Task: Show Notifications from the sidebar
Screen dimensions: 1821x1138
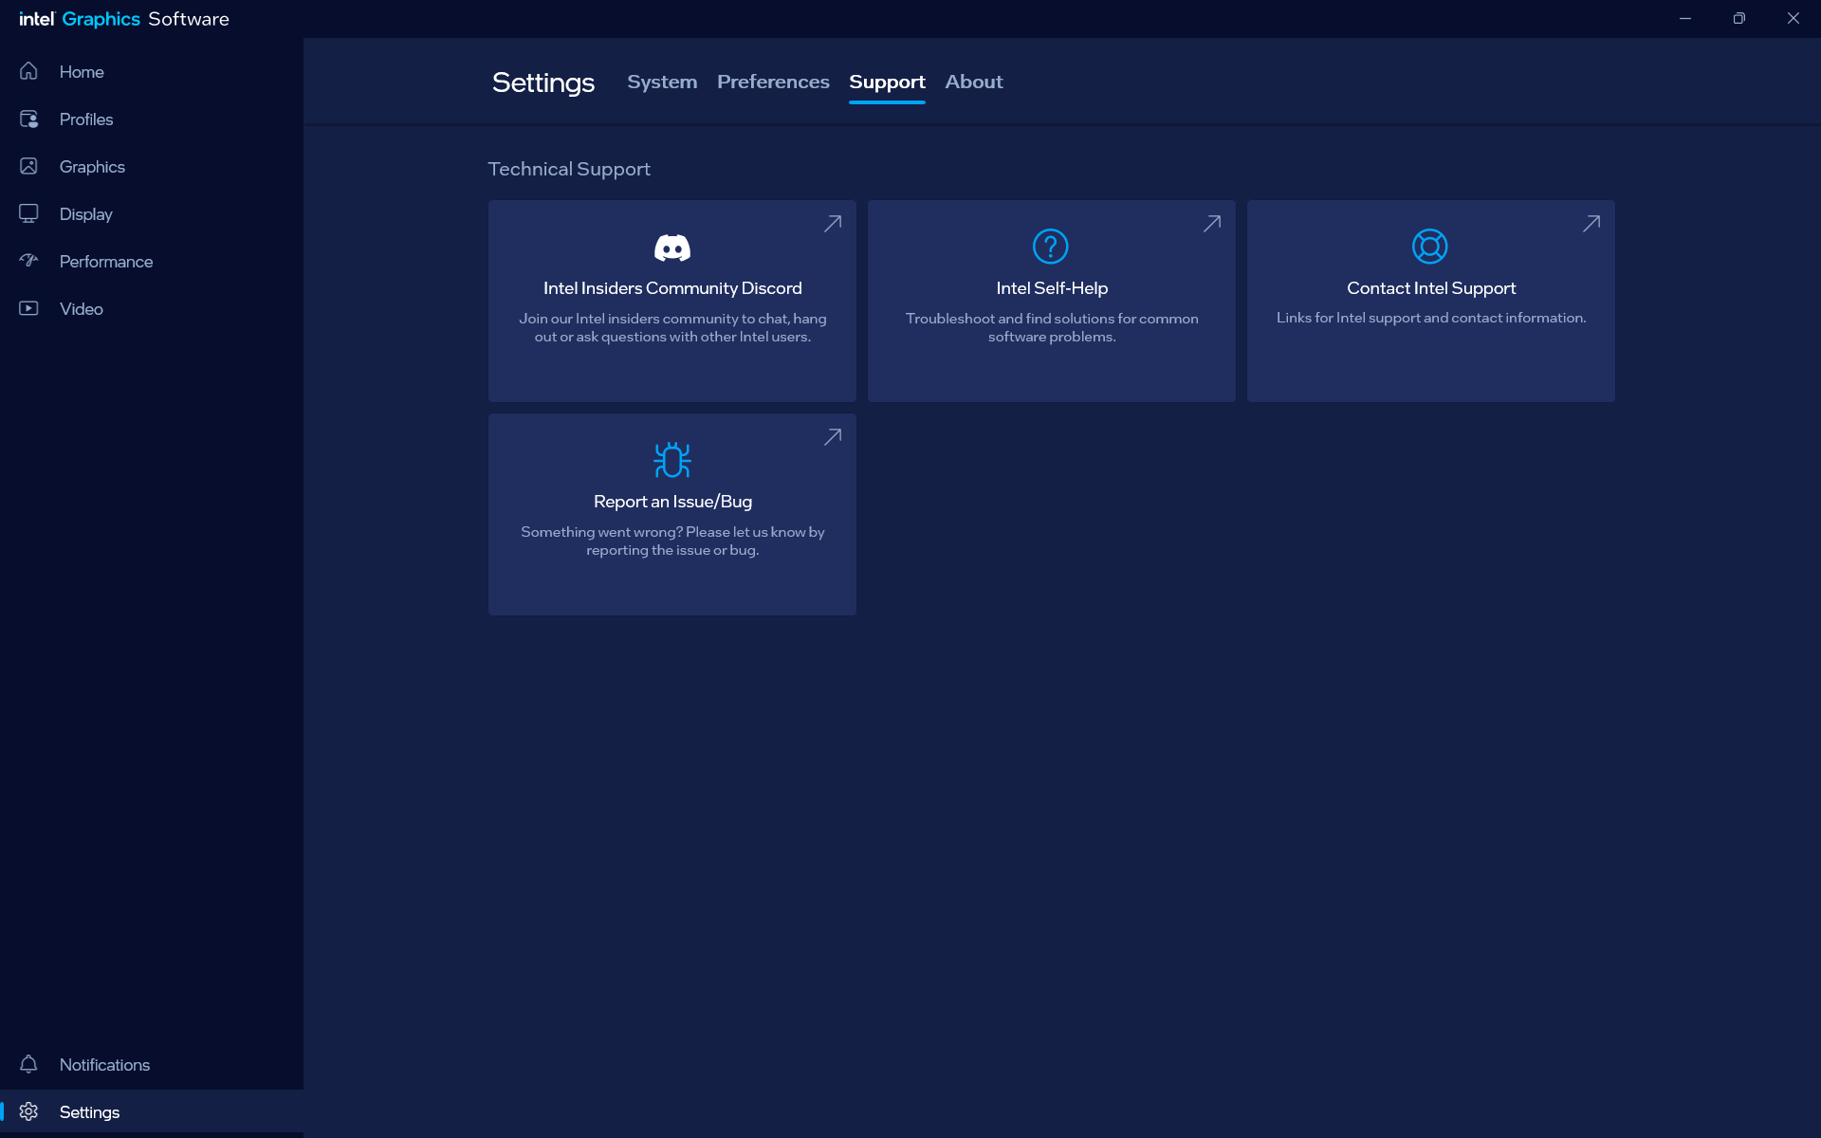Action: click(x=152, y=1064)
